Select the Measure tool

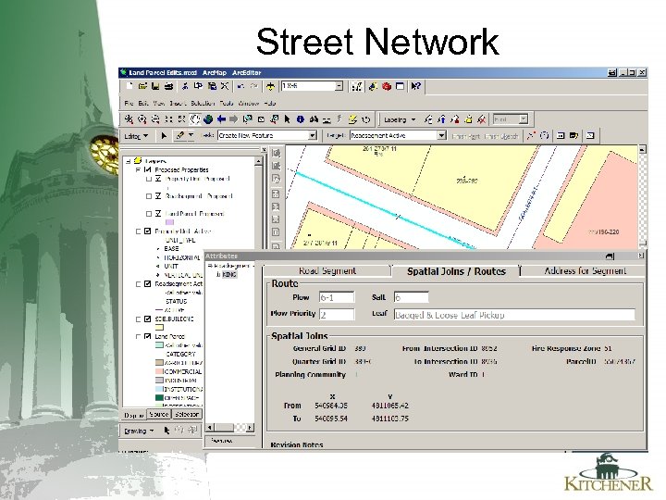(327, 119)
